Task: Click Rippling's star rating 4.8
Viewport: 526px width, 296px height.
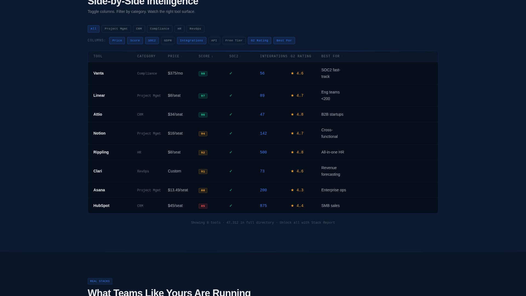Action: coord(297,152)
